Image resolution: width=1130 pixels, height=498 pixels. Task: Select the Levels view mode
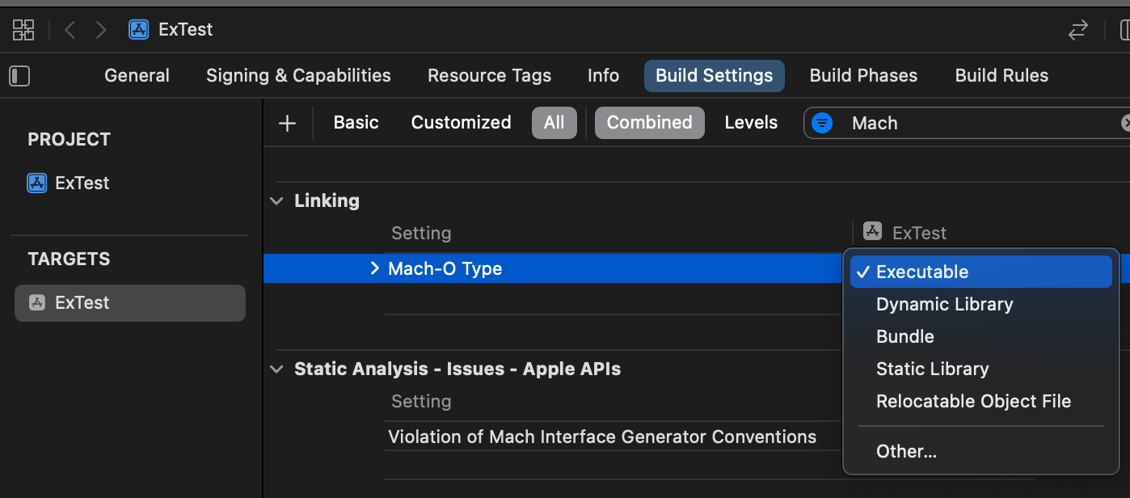(x=751, y=123)
